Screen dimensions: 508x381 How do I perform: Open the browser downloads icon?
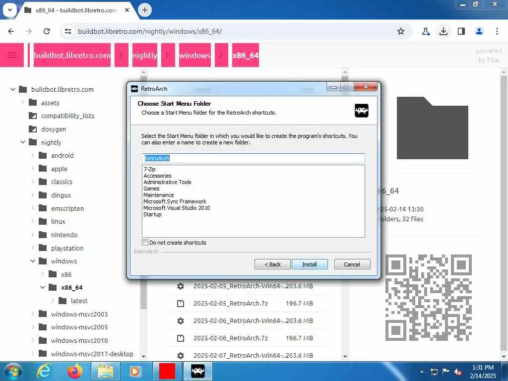pos(443,31)
